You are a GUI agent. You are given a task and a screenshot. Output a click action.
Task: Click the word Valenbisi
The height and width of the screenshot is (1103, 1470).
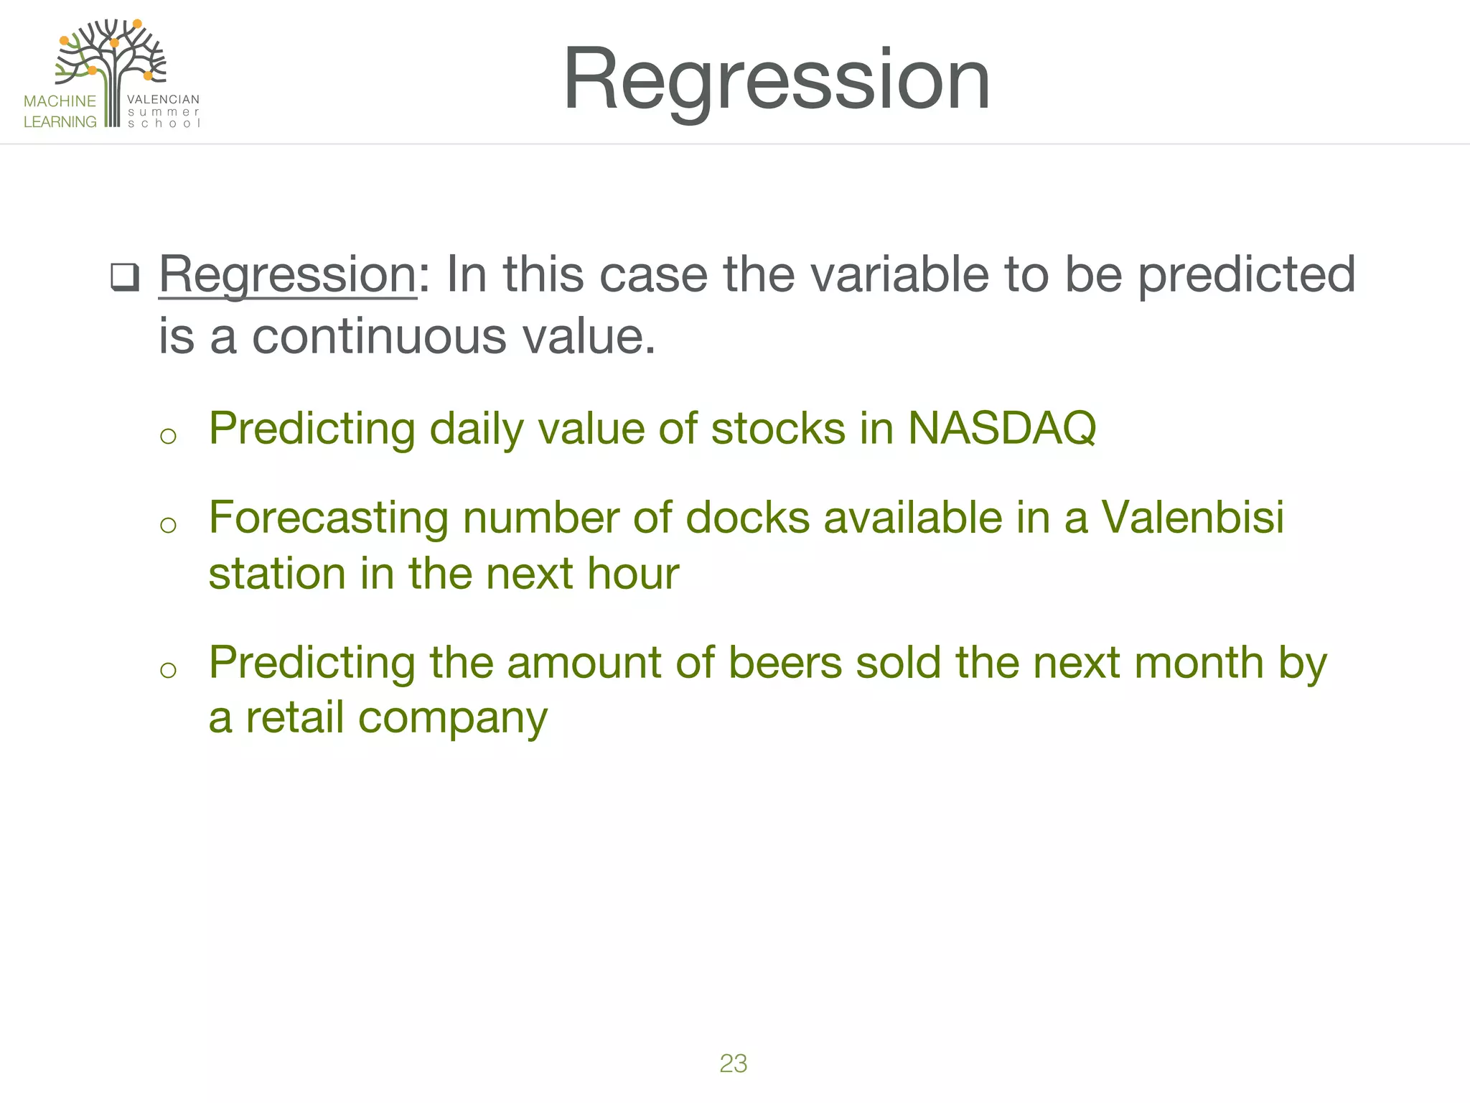(1192, 517)
